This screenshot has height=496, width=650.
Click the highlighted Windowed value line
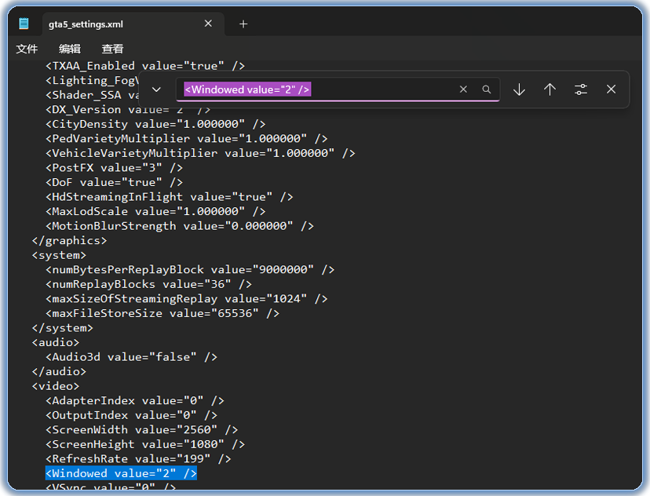pos(121,473)
